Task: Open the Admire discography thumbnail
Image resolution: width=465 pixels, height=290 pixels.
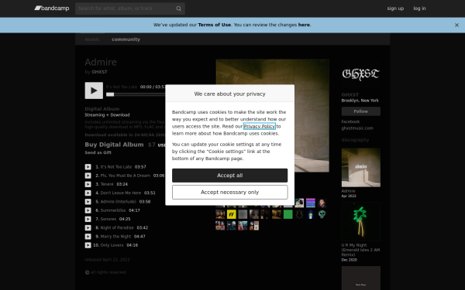Action: point(360,168)
